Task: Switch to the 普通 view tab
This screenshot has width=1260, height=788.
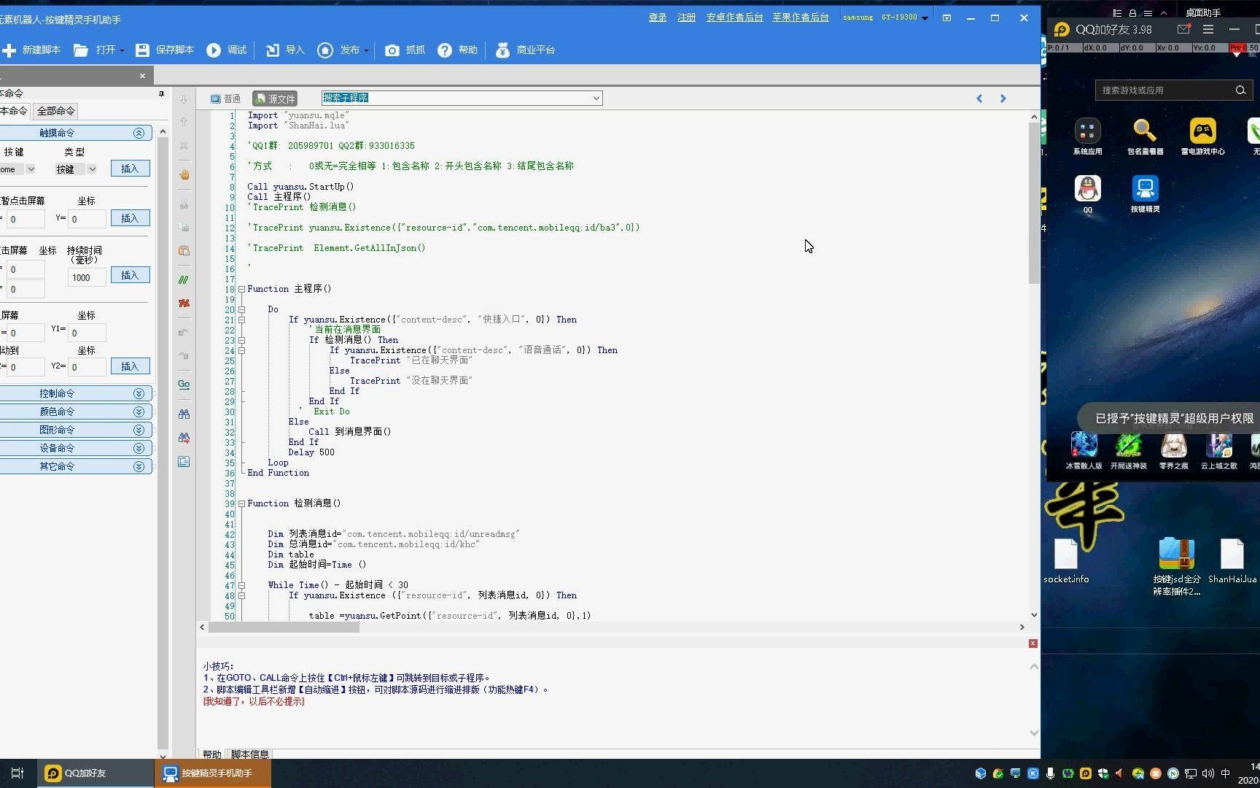Action: point(225,98)
